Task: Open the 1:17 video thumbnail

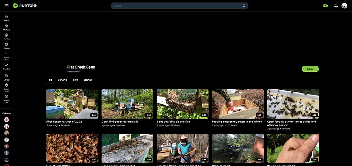Action: click(x=238, y=148)
